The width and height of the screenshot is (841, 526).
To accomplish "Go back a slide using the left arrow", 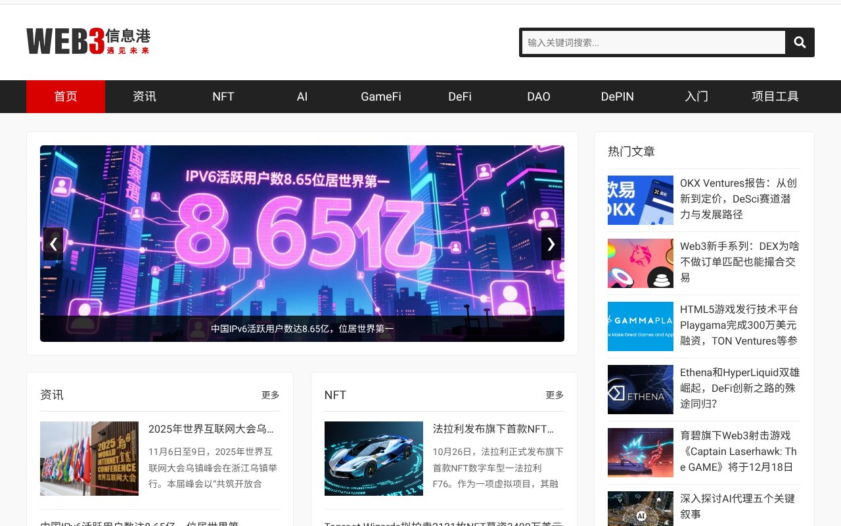I will [x=53, y=244].
